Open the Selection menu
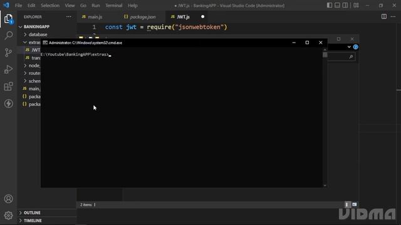The image size is (401, 225). click(x=50, y=6)
